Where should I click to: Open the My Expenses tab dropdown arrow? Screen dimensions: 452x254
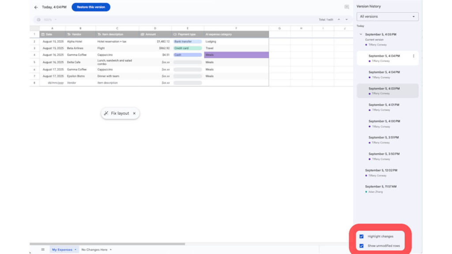click(75, 250)
